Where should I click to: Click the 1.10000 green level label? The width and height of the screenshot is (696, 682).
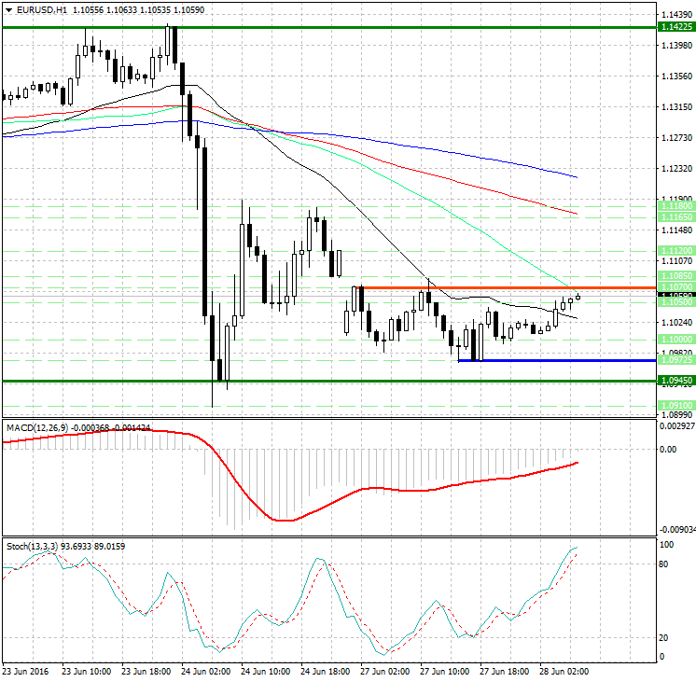point(676,340)
